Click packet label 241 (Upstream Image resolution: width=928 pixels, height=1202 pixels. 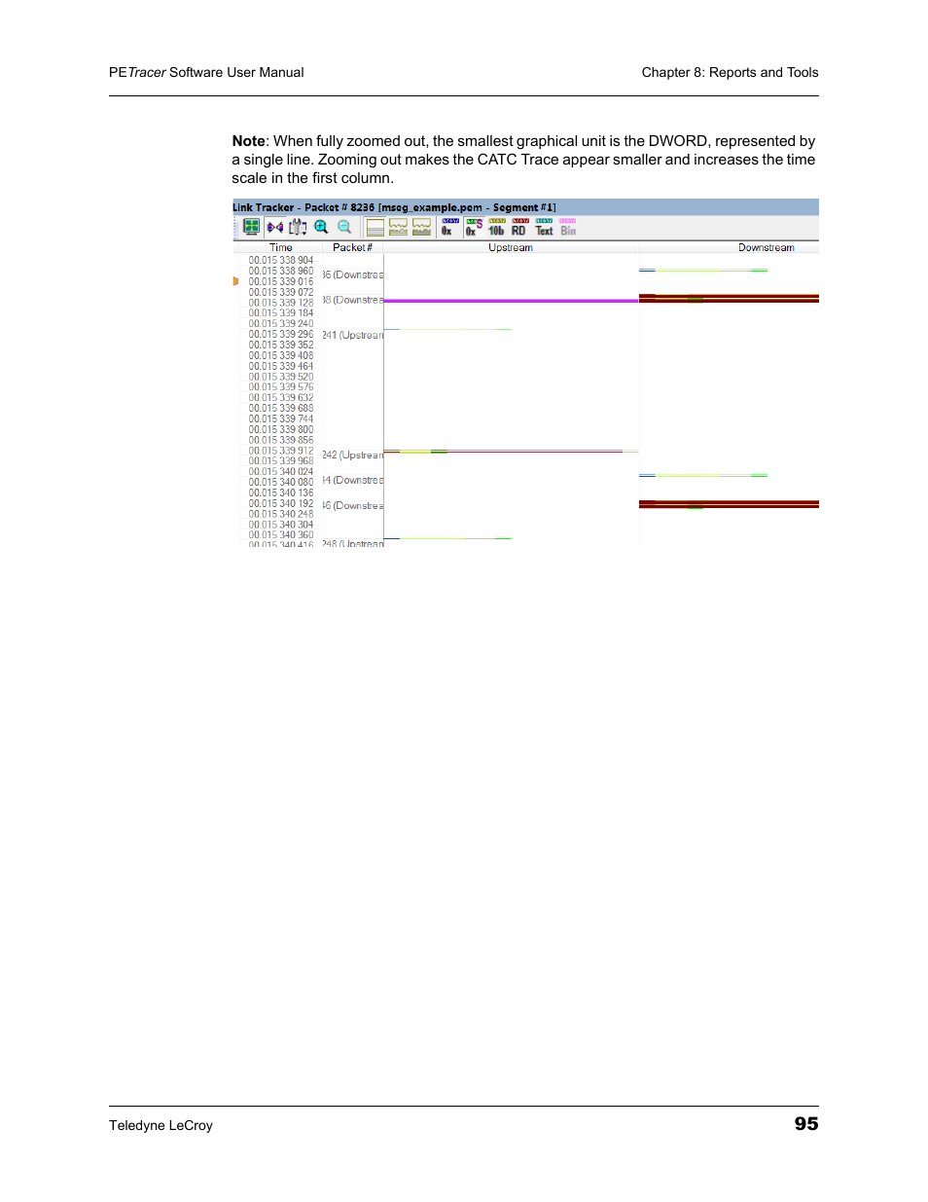353,335
